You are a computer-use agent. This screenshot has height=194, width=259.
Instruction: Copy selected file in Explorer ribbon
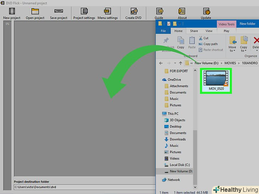tap(181, 43)
